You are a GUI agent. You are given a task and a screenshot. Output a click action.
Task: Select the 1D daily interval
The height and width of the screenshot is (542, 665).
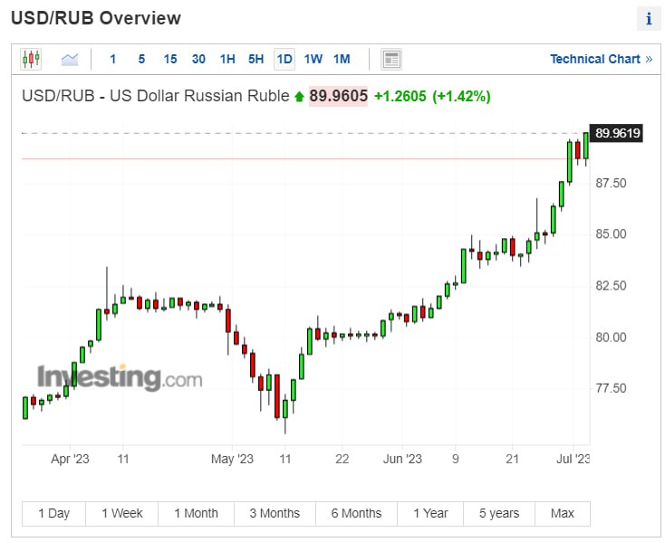tap(284, 60)
